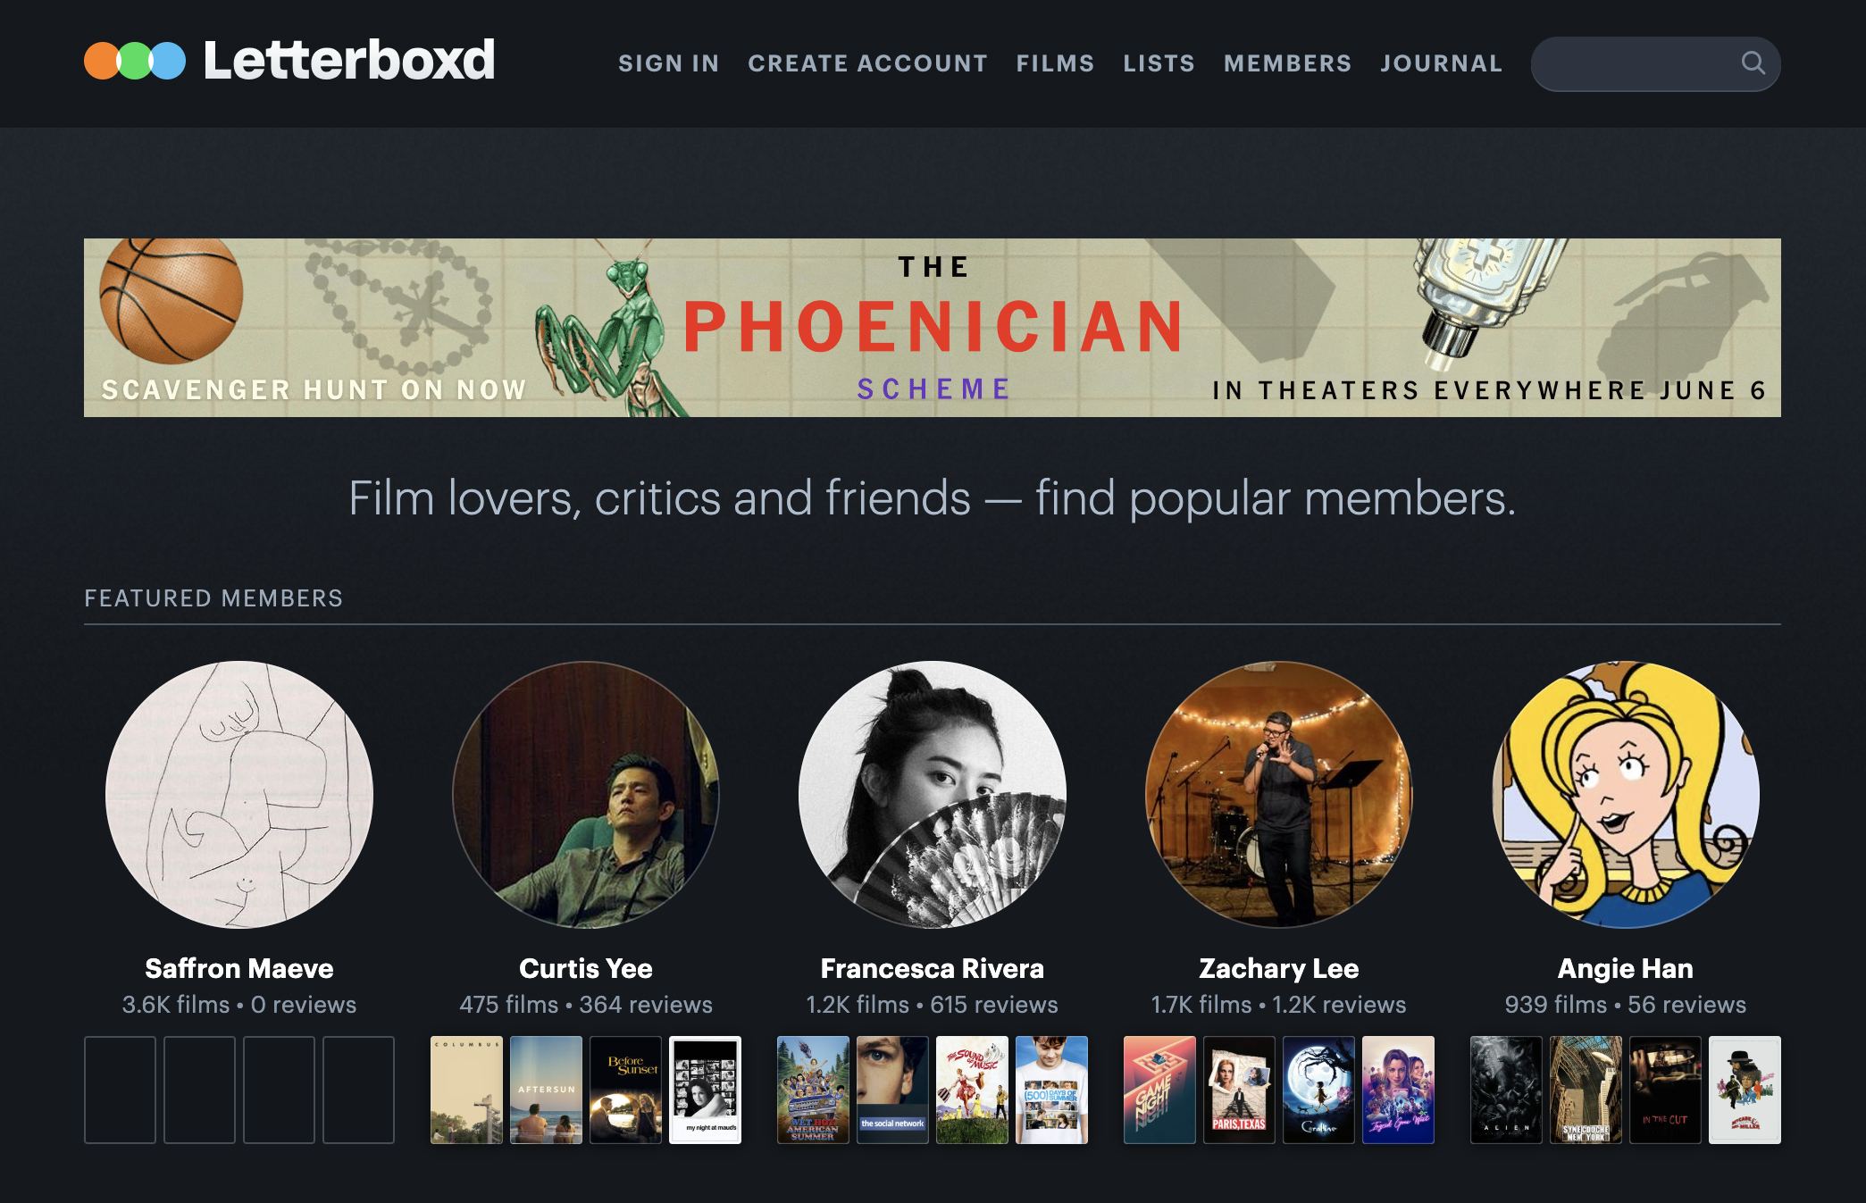Open the 500 Days of Summer poster
1866x1203 pixels.
point(1051,1090)
